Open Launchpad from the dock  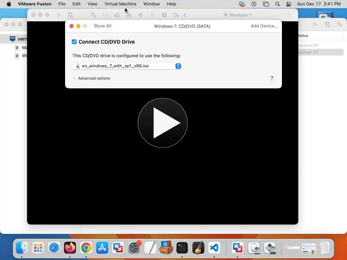(38, 247)
